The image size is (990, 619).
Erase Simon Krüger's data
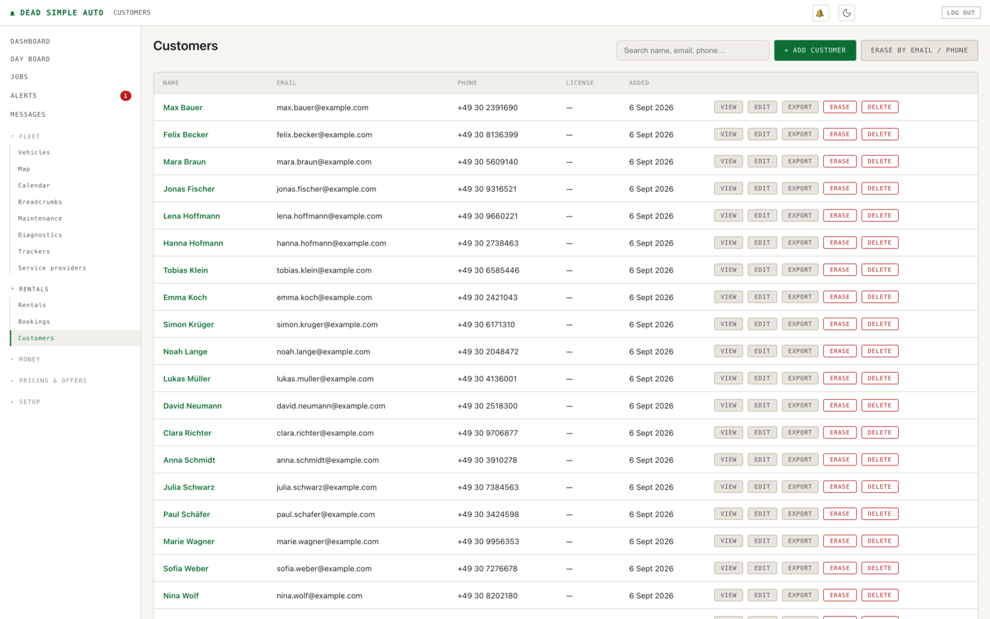840,324
